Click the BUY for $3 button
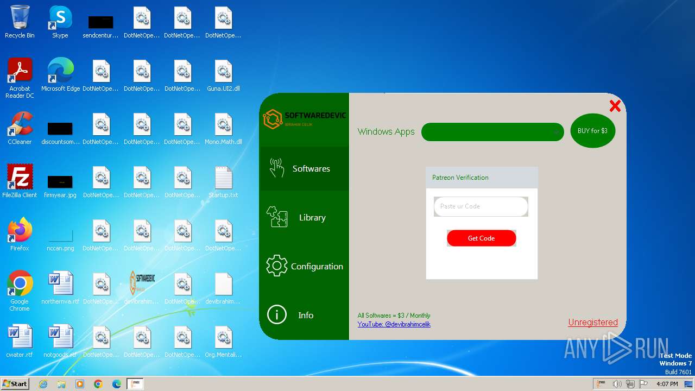The height and width of the screenshot is (391, 695). pos(592,131)
